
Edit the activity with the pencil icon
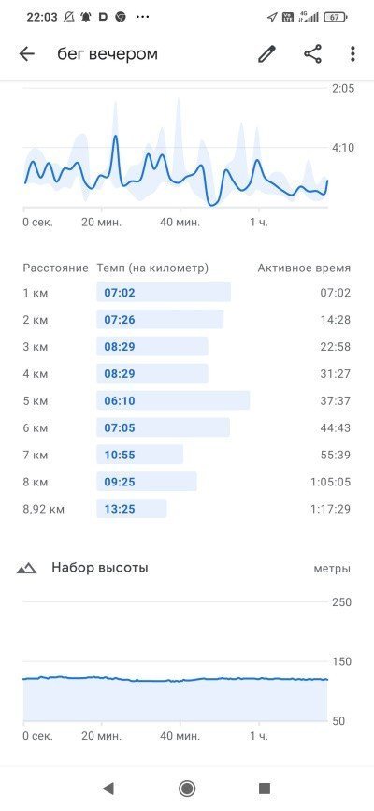coord(266,54)
